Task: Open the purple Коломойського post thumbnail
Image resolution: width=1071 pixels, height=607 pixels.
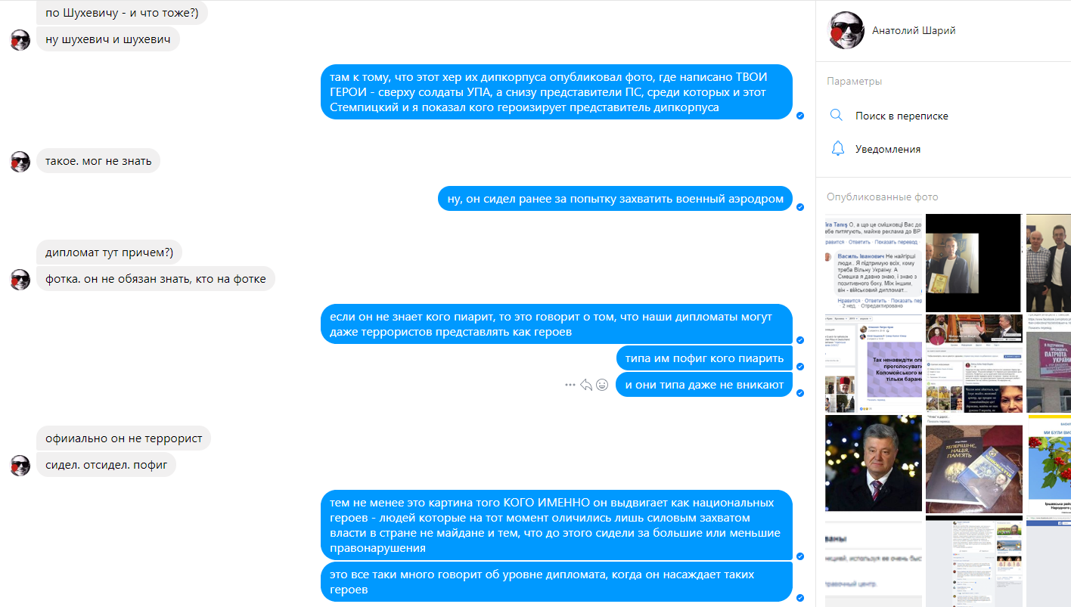Action: 874,363
